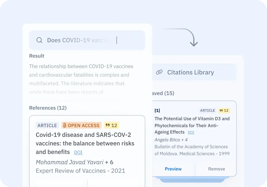Image resolution: width=267 pixels, height=187 pixels.
Task: Select the Saved (15) heading
Action: [163, 93]
